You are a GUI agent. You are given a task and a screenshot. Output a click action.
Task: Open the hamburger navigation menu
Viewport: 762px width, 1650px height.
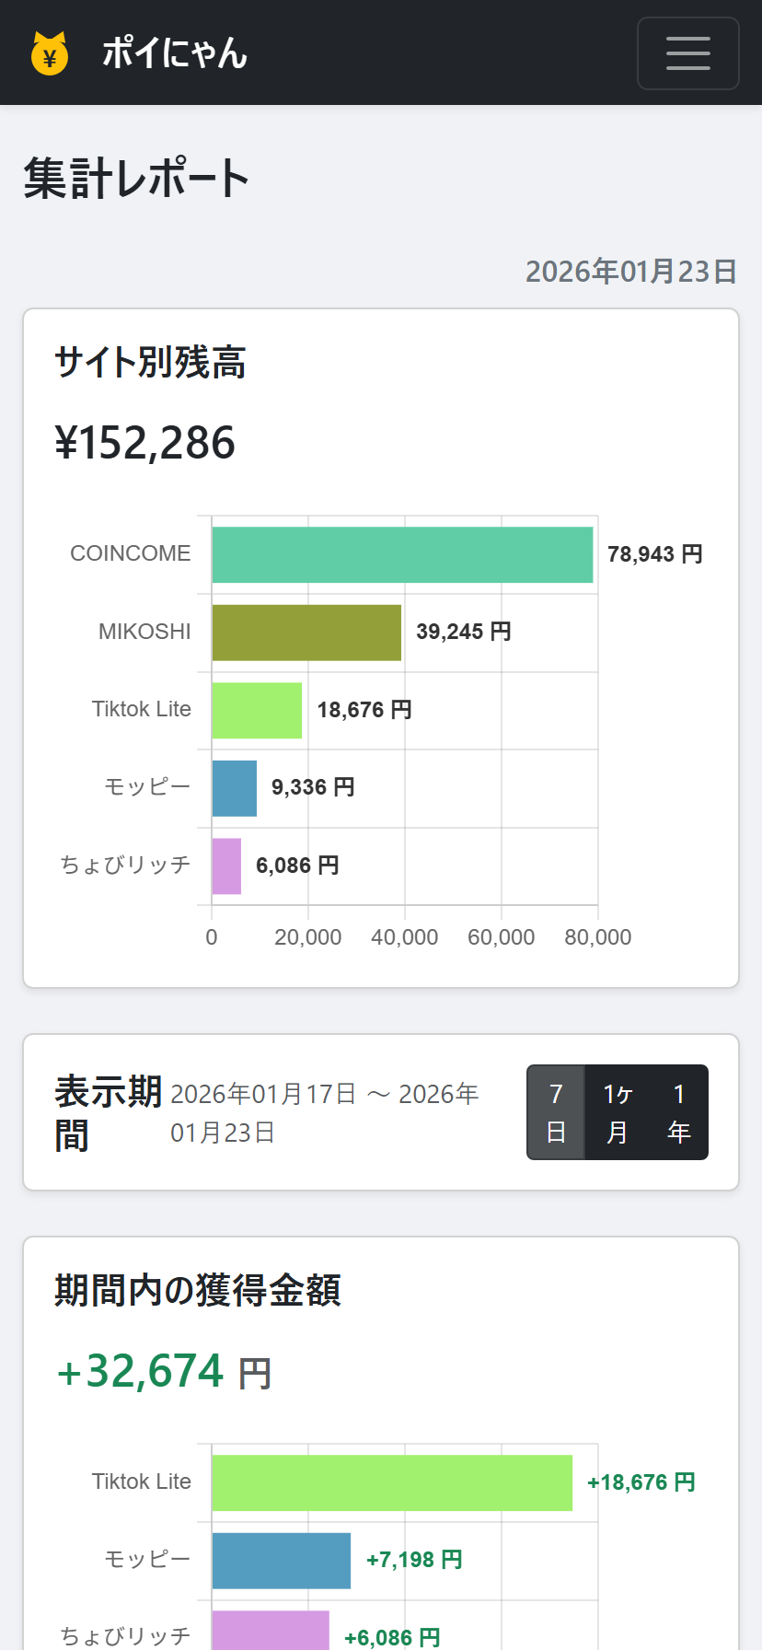pyautogui.click(x=687, y=52)
